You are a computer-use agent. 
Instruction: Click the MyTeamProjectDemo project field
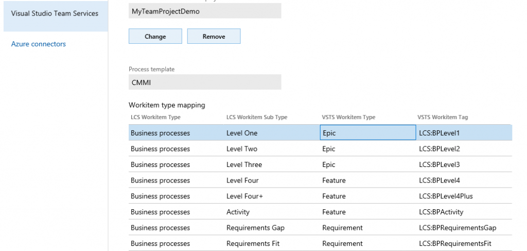coord(204,11)
